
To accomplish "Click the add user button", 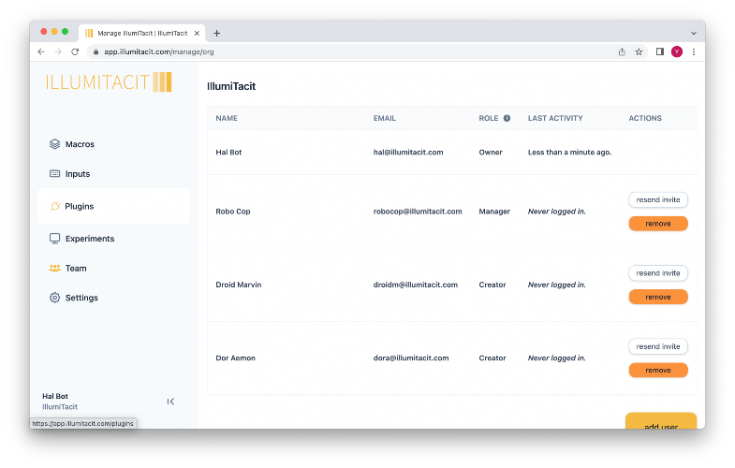I will click(661, 420).
